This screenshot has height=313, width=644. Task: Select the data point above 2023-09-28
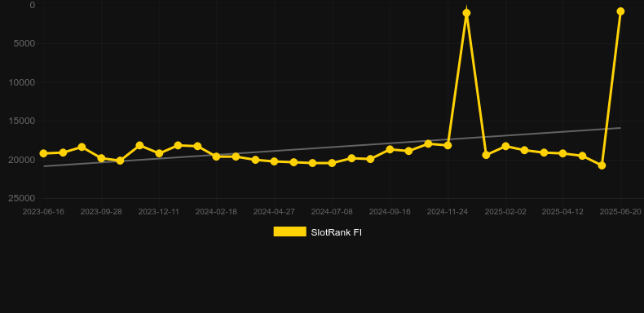click(101, 158)
